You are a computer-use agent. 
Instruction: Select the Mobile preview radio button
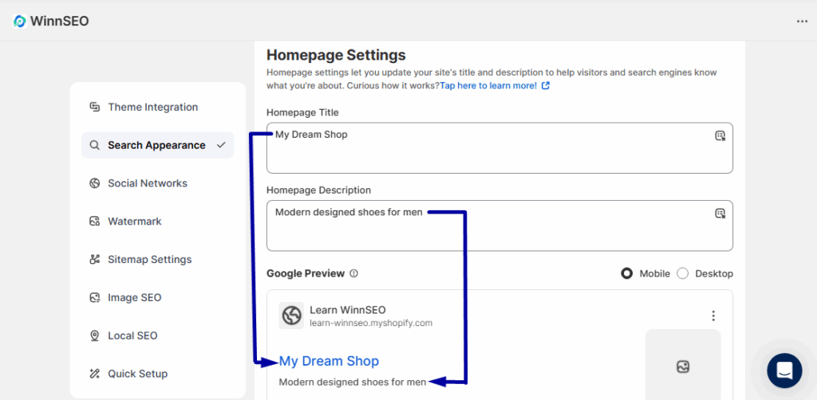coord(627,273)
